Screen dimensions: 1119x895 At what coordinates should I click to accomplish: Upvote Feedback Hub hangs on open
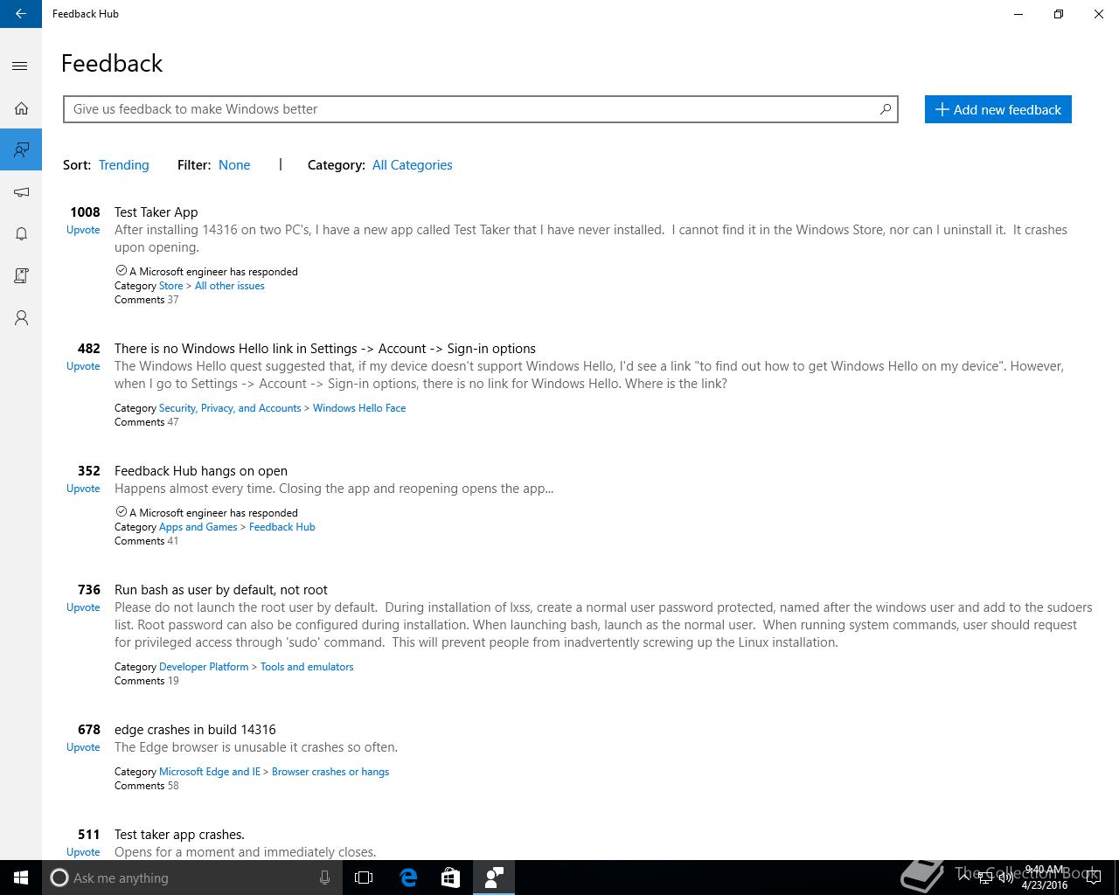click(83, 489)
